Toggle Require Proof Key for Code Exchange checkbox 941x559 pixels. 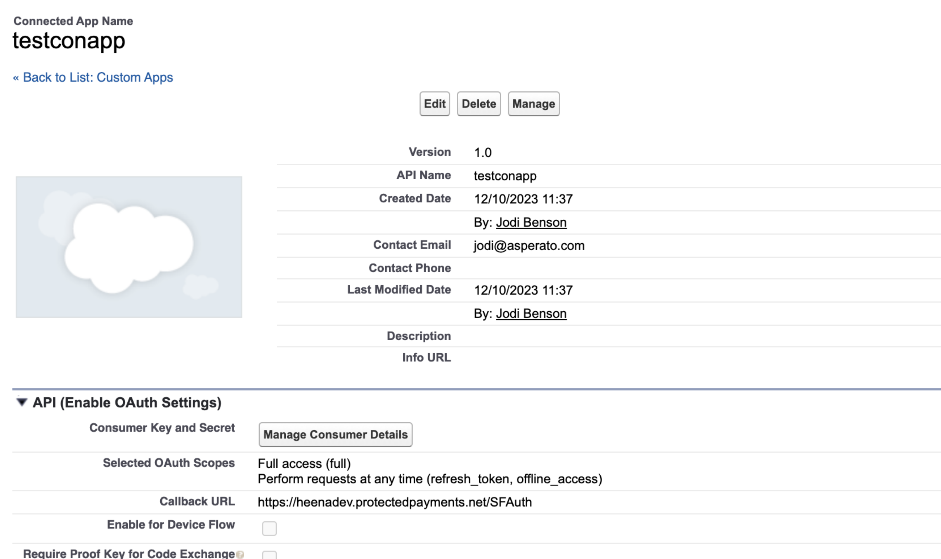[269, 555]
